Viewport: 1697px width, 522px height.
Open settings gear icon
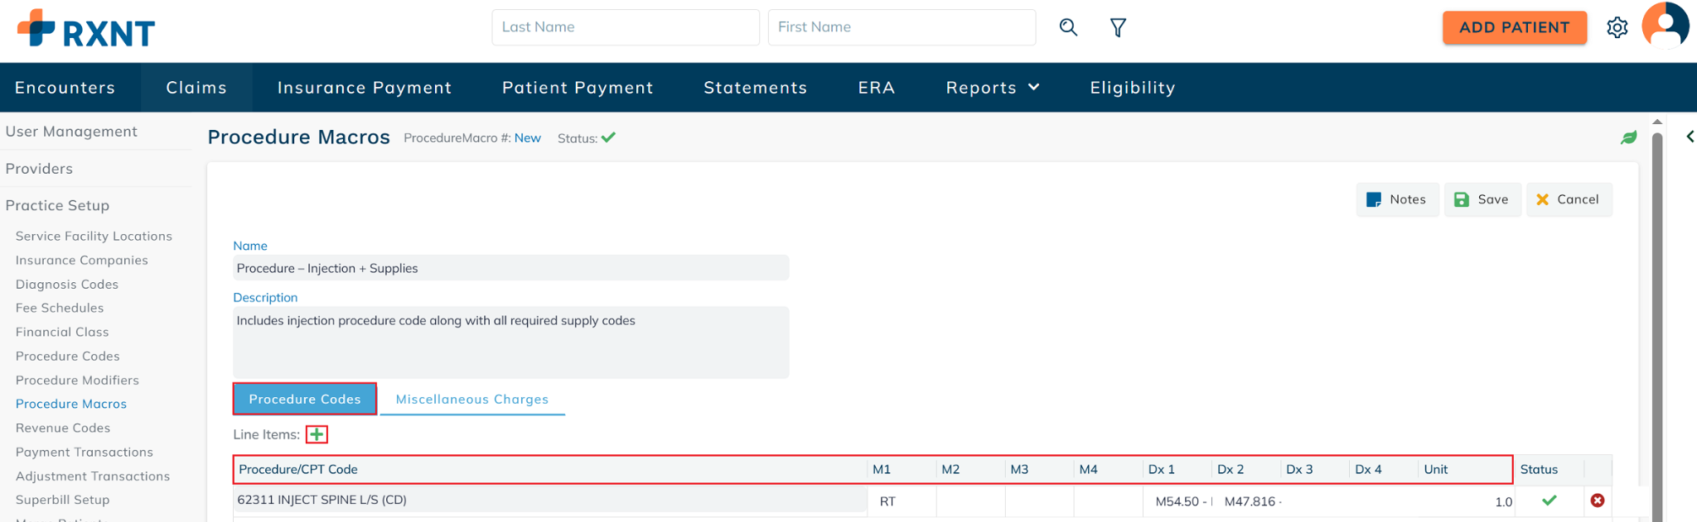[x=1617, y=28]
